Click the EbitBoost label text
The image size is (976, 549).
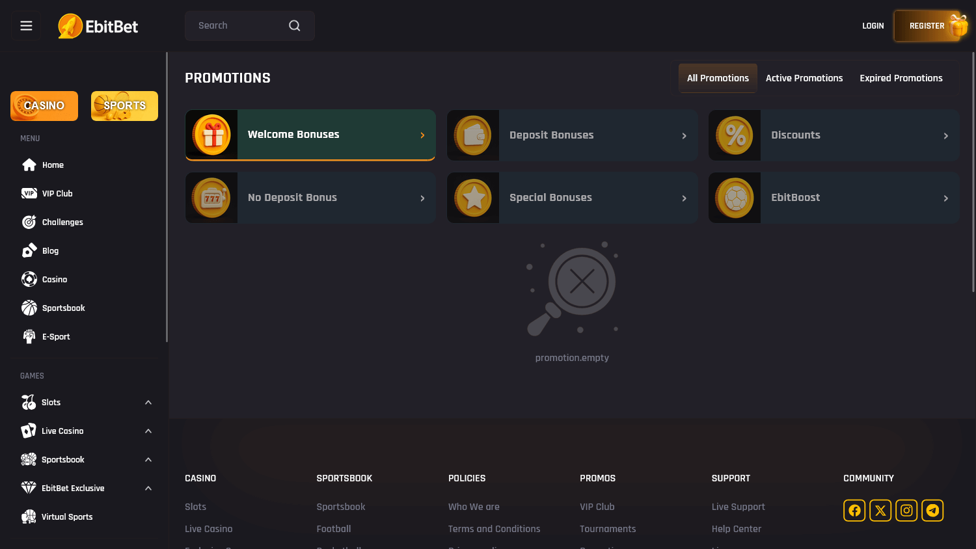[795, 198]
